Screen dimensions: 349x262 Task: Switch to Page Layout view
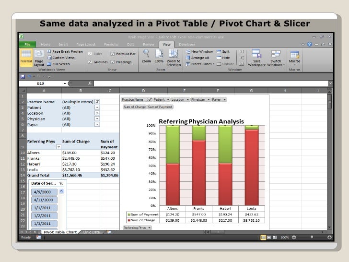pyautogui.click(x=39, y=58)
